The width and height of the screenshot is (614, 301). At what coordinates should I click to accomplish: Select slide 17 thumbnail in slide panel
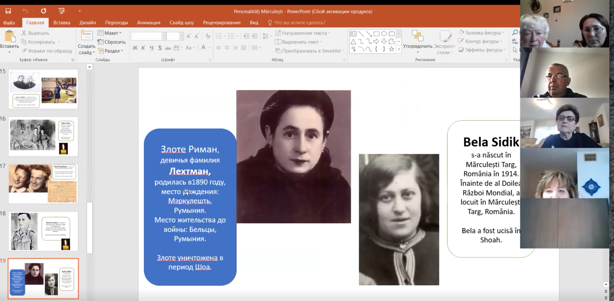(x=43, y=184)
